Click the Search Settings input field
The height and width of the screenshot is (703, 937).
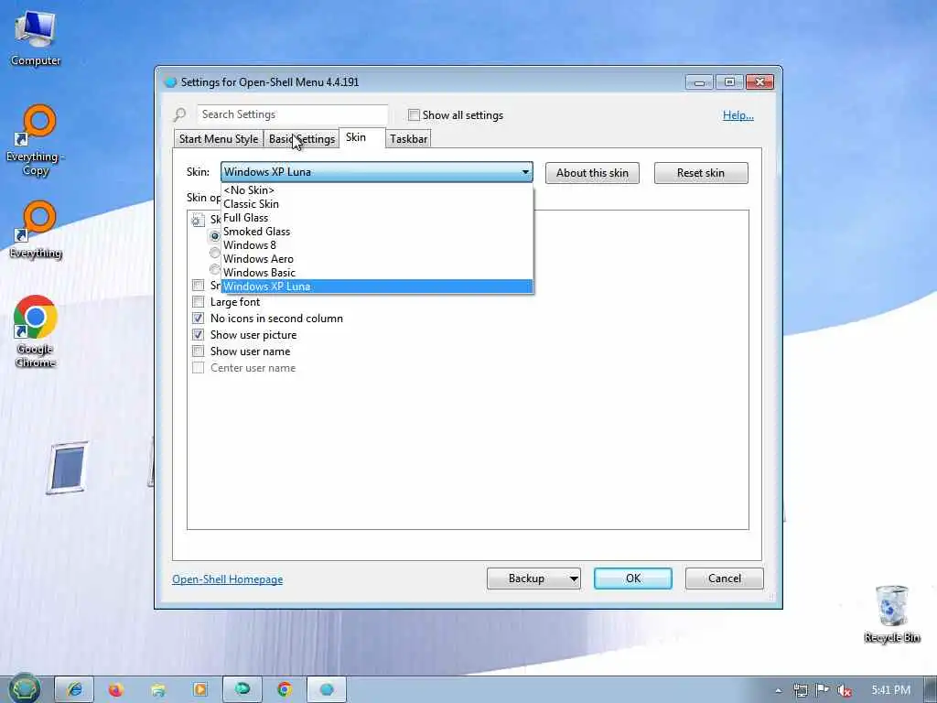(293, 114)
